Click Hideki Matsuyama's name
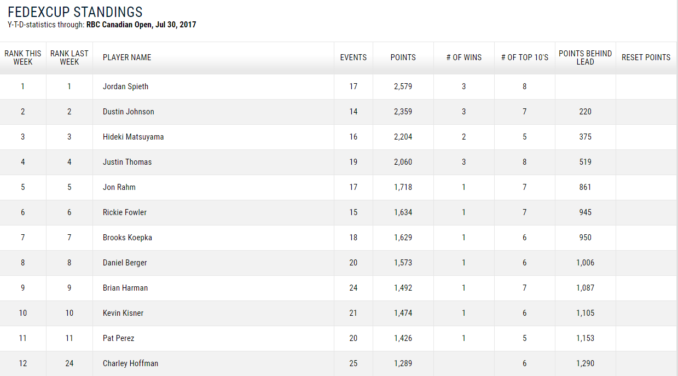The width and height of the screenshot is (678, 376). click(133, 137)
